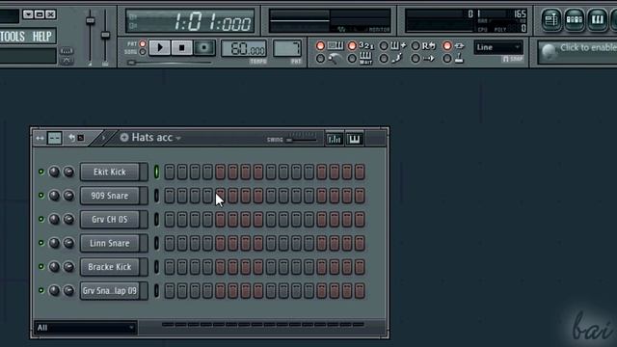The image size is (617, 347).
Task: Toggle the metronome option
Action: pos(320,59)
